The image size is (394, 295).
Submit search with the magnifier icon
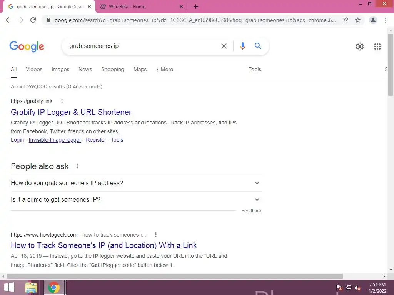pos(258,46)
